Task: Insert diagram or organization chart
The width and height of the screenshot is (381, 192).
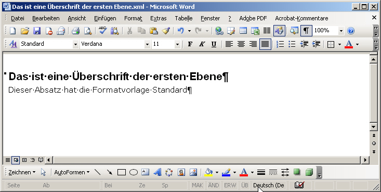Action: click(169, 172)
